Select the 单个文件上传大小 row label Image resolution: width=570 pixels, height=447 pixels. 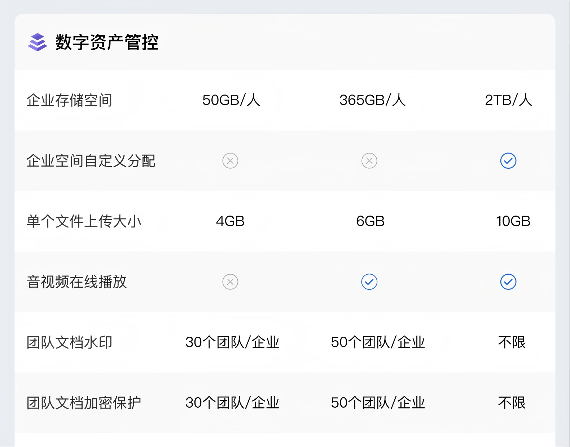click(84, 221)
